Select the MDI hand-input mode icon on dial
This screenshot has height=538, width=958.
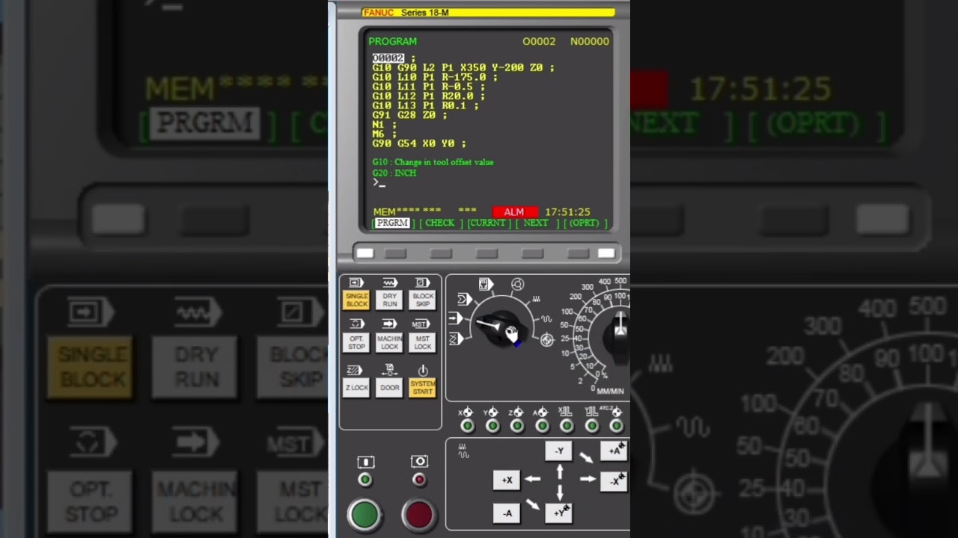tap(485, 285)
